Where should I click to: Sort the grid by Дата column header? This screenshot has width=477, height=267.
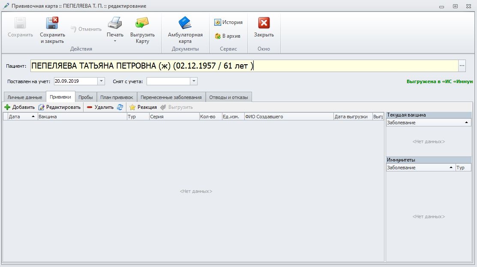[x=20, y=117]
